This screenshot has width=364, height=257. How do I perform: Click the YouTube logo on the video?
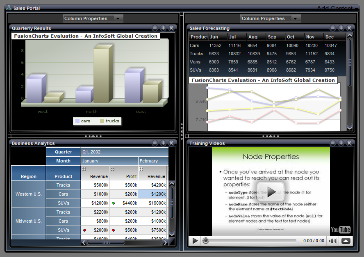(x=340, y=230)
